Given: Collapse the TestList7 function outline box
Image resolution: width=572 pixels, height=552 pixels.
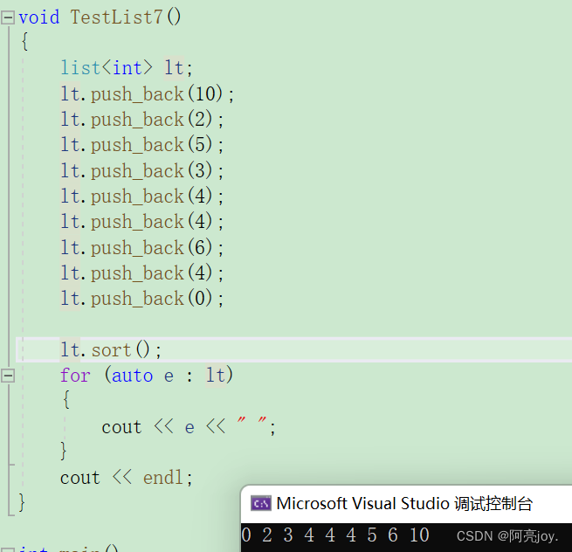Looking at the screenshot, I should coord(8,17).
